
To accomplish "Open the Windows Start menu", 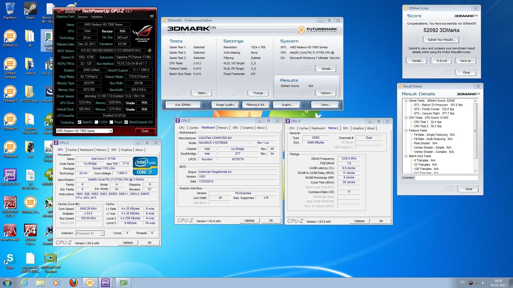I will click(7, 283).
